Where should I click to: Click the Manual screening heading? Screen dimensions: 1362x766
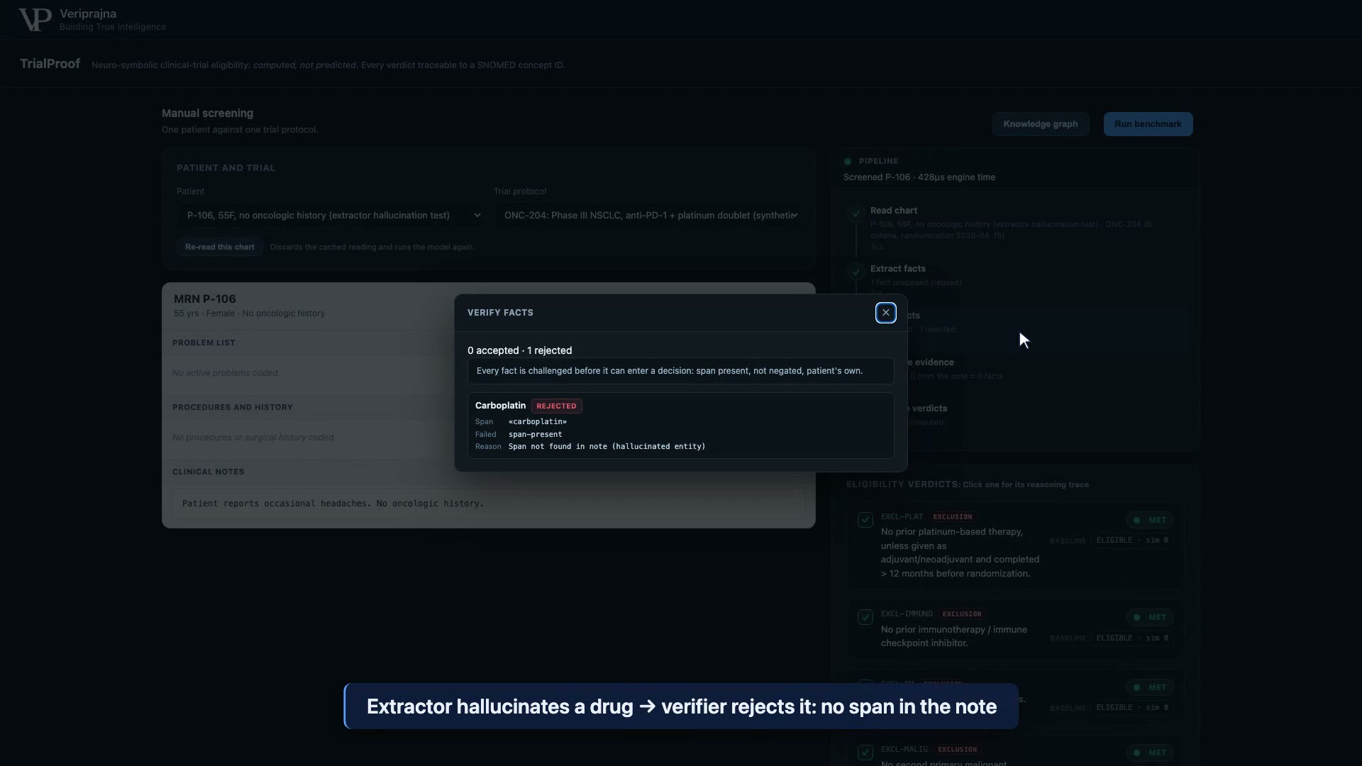point(207,113)
